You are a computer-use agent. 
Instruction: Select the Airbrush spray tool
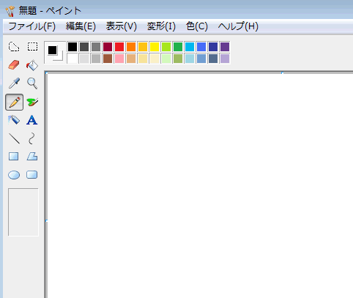pyautogui.click(x=14, y=120)
